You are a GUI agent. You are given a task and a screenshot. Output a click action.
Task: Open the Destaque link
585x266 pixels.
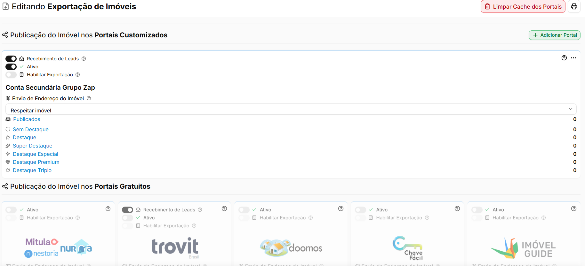coord(24,137)
